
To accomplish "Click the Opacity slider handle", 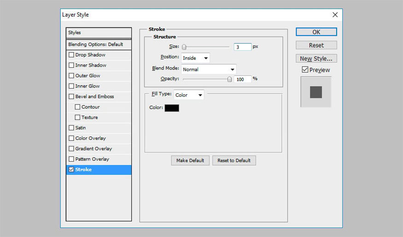I will [229, 79].
